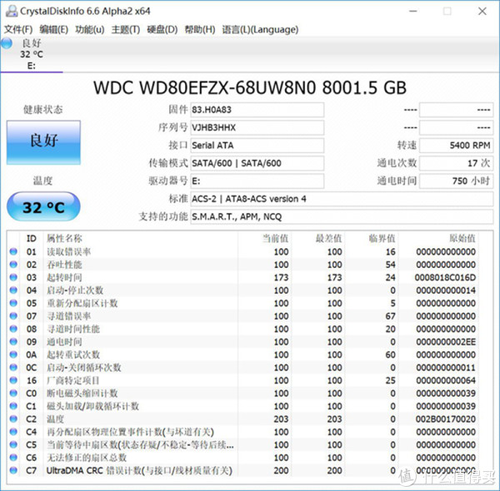Click the status orb for 03 起转时间 row
This screenshot has width=500, height=491.
12,277
